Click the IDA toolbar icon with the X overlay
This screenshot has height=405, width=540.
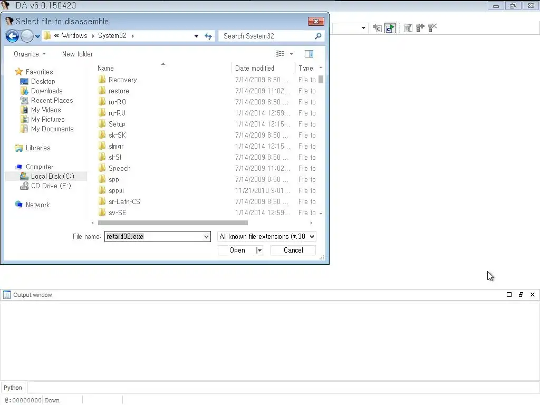432,28
